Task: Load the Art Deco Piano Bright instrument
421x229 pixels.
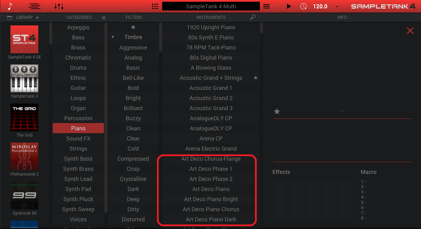Action: tap(211, 199)
